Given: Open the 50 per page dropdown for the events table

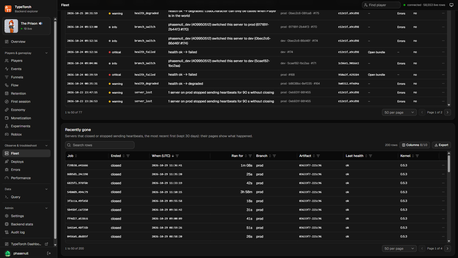Looking at the screenshot, I should tap(399, 113).
